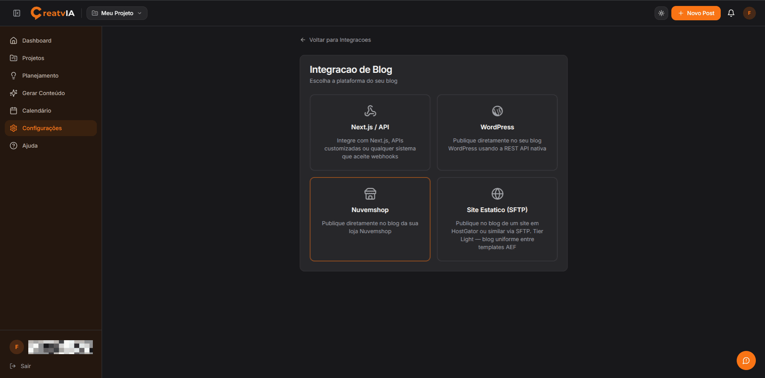The width and height of the screenshot is (765, 378).
Task: Click the folder icon in project selector
Action: 95,13
